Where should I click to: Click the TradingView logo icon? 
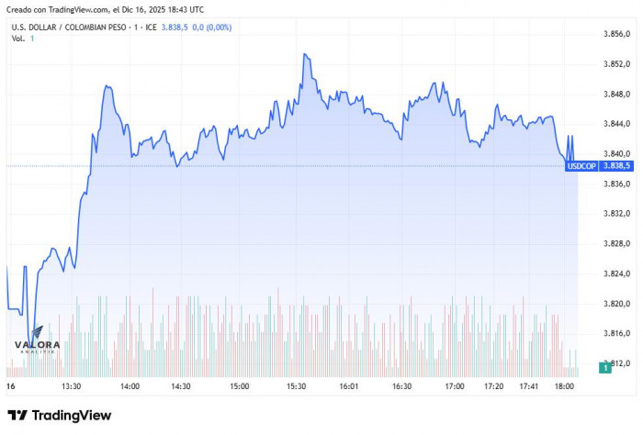click(17, 416)
